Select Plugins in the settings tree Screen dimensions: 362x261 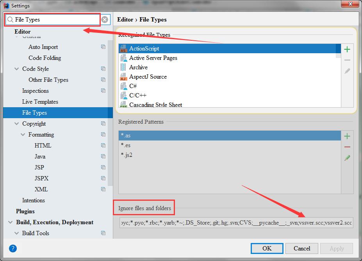coord(25,211)
